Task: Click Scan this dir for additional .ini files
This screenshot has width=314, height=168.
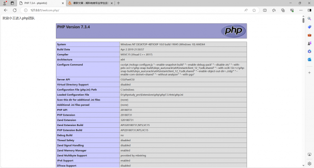Action: 79,100
